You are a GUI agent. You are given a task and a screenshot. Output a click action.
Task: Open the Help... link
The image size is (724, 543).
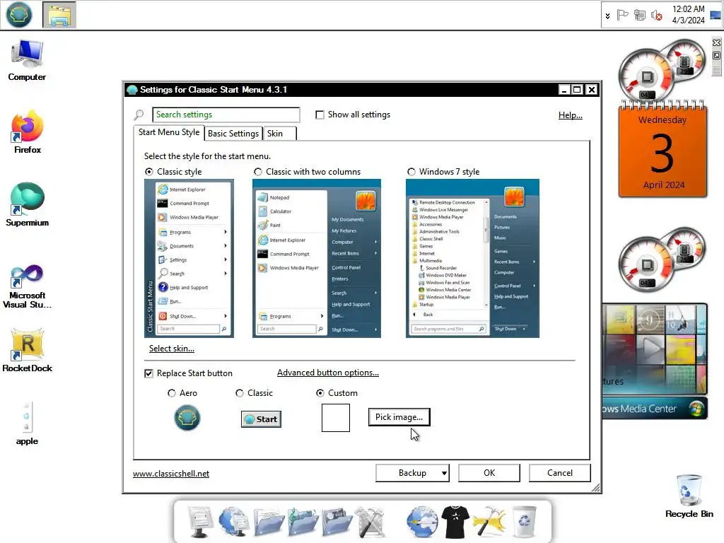point(571,115)
